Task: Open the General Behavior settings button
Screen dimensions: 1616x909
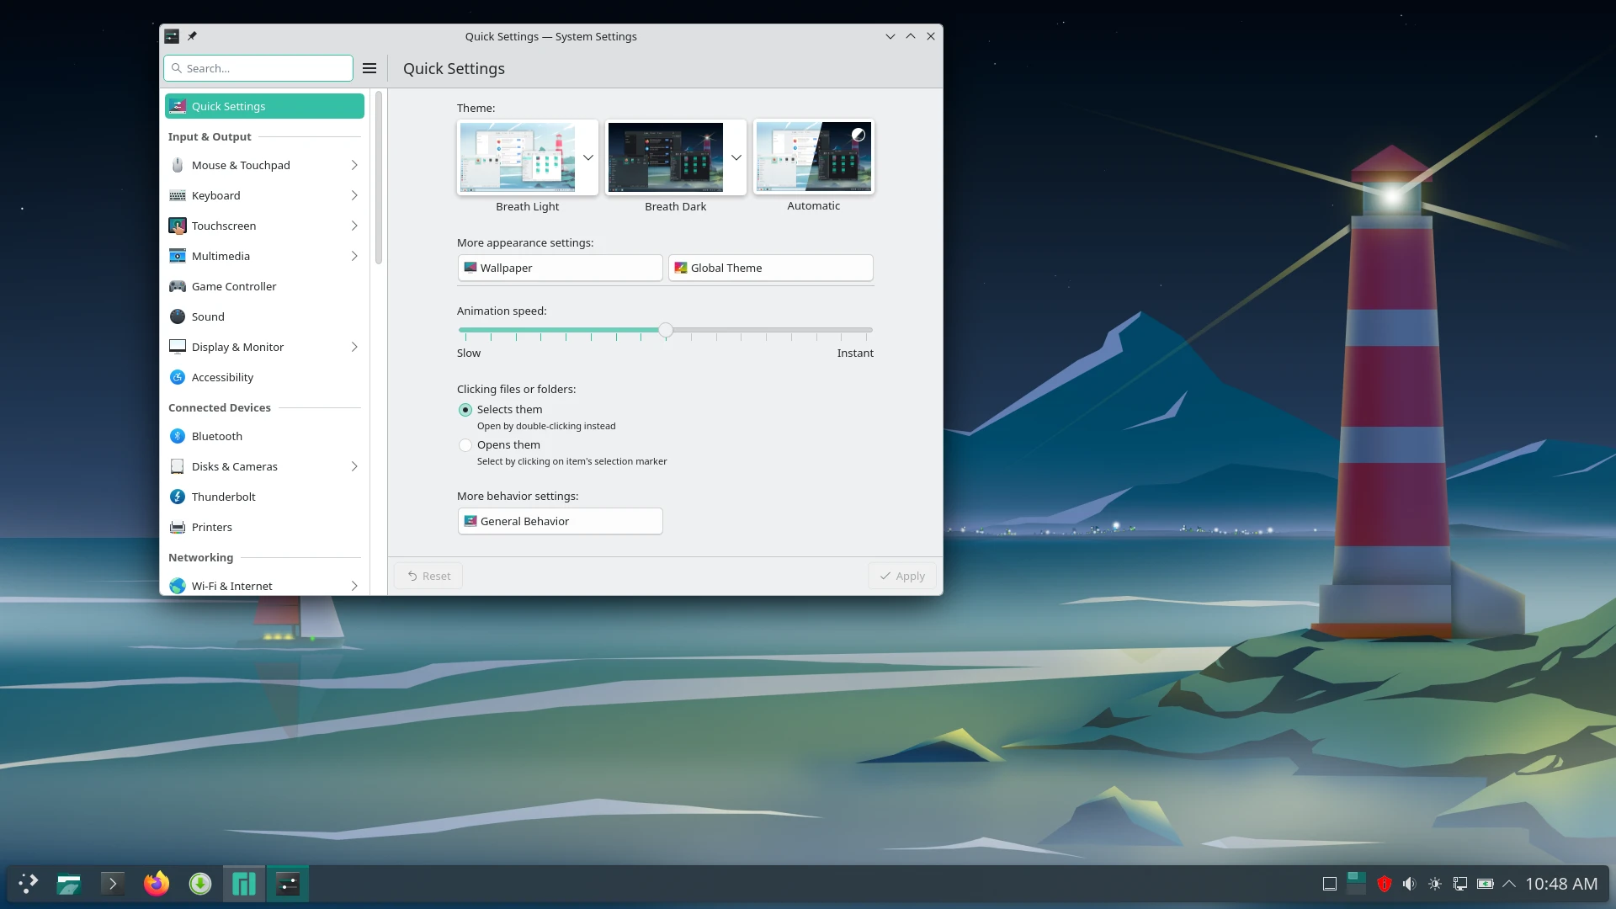Action: pyautogui.click(x=560, y=521)
